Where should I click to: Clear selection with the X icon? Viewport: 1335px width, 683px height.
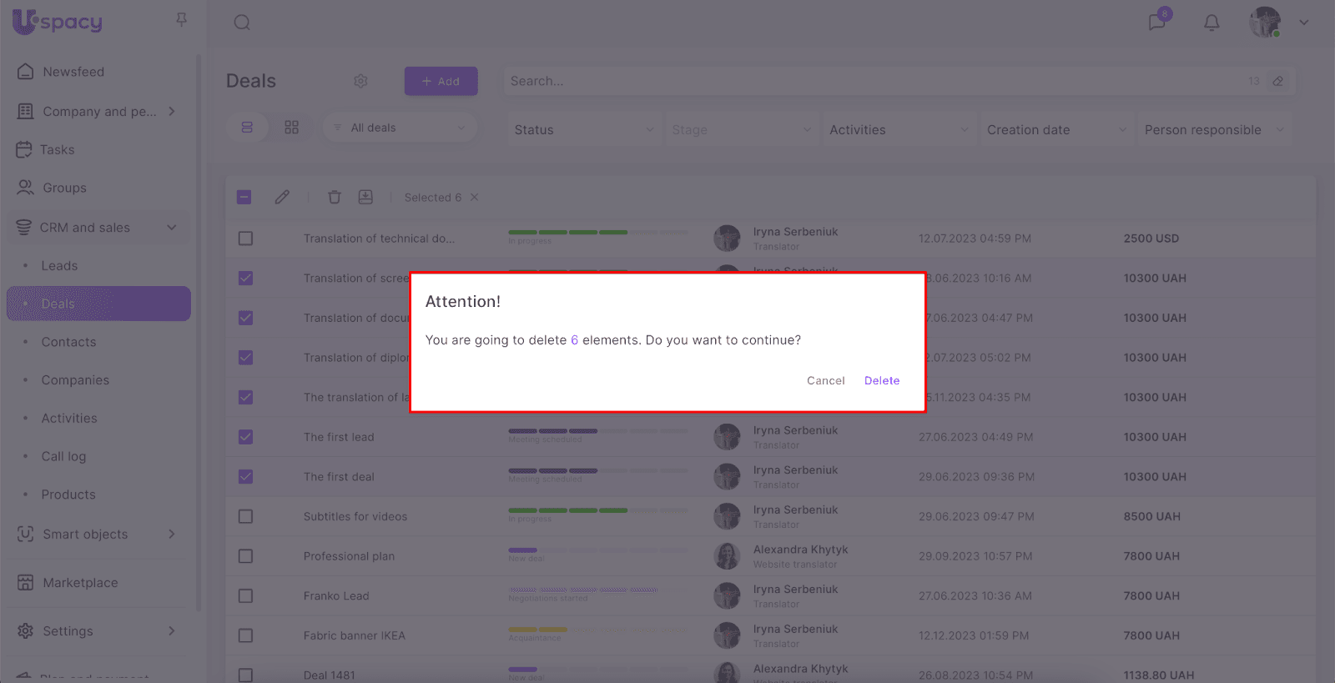coord(475,198)
